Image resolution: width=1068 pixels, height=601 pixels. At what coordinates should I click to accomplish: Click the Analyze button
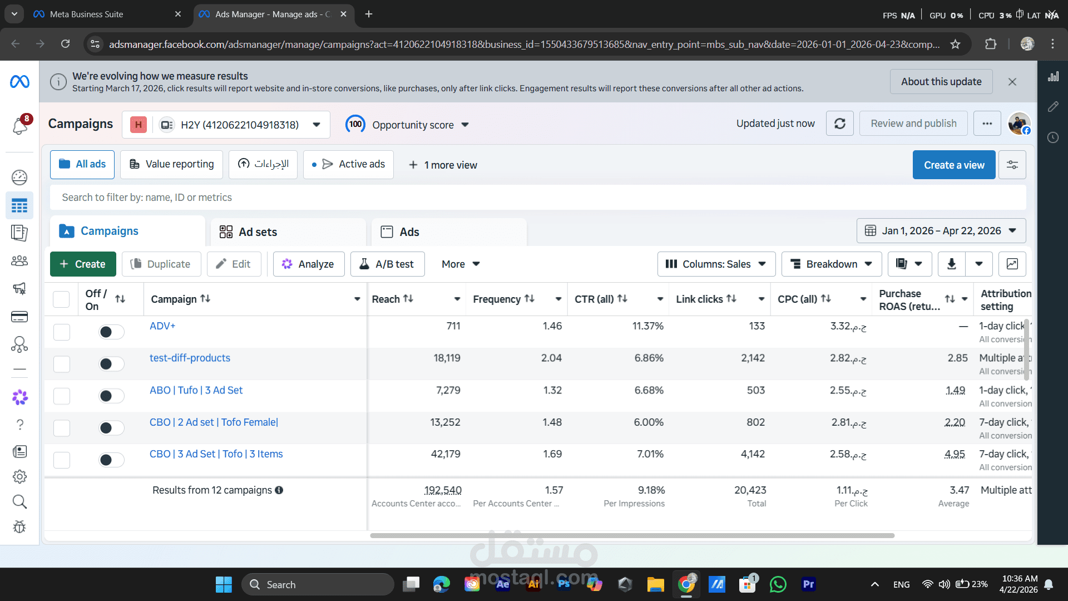click(x=309, y=264)
